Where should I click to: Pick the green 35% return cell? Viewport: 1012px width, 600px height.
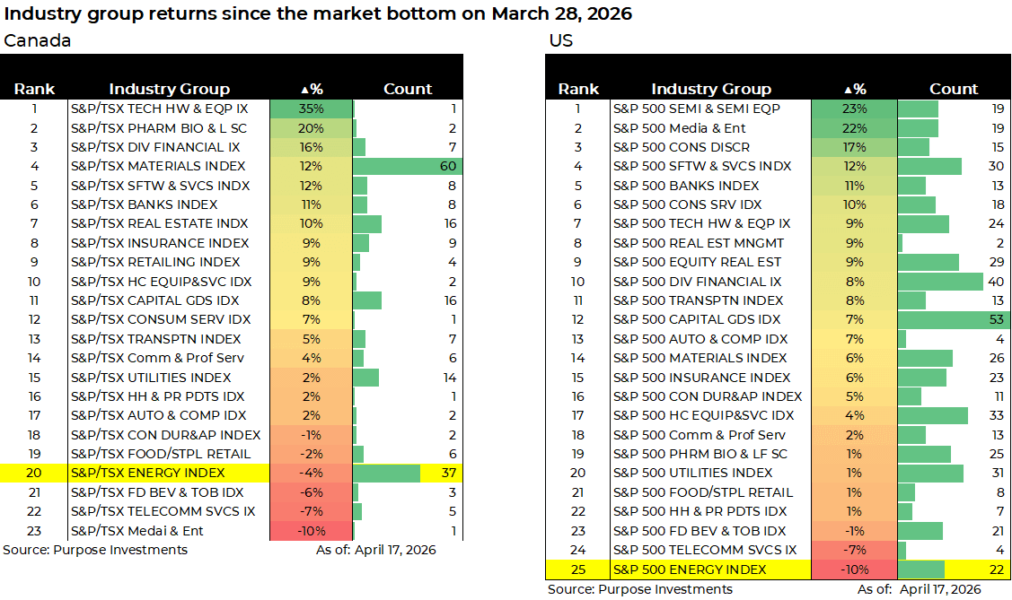(311, 109)
